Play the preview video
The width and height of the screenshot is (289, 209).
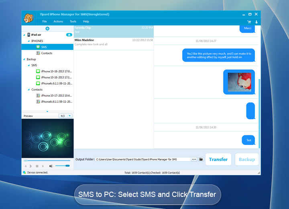[31, 166]
